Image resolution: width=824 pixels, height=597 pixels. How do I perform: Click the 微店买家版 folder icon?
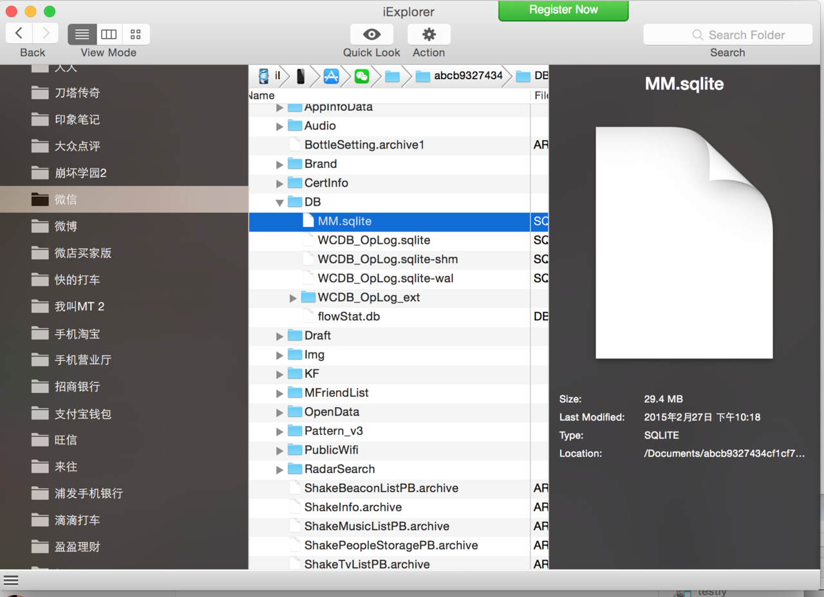(40, 253)
